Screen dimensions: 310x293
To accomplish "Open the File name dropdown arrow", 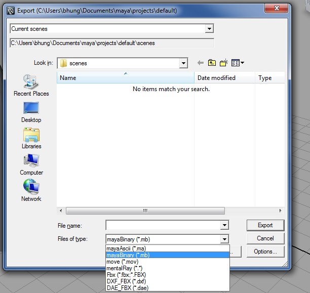I will coord(224,226).
